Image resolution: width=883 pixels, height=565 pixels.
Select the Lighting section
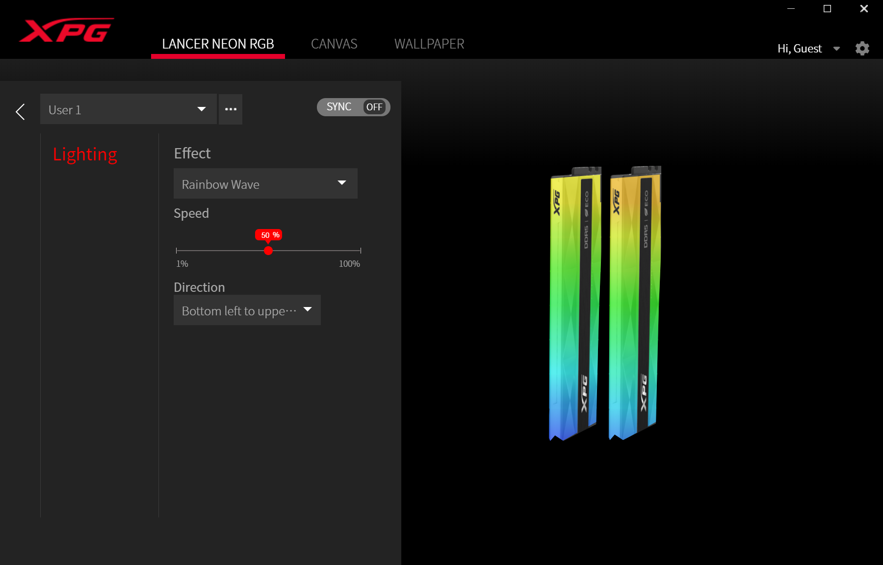click(85, 154)
